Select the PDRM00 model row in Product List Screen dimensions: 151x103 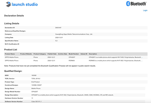point(72,61)
